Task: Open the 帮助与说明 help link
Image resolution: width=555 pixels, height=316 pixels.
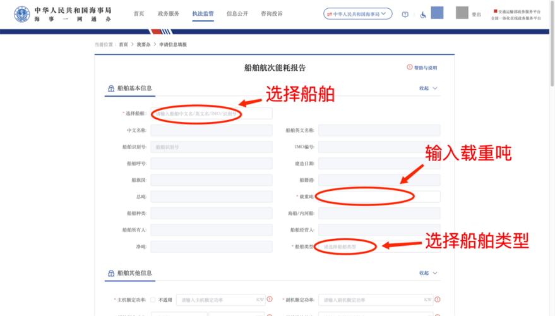Action: [426, 68]
